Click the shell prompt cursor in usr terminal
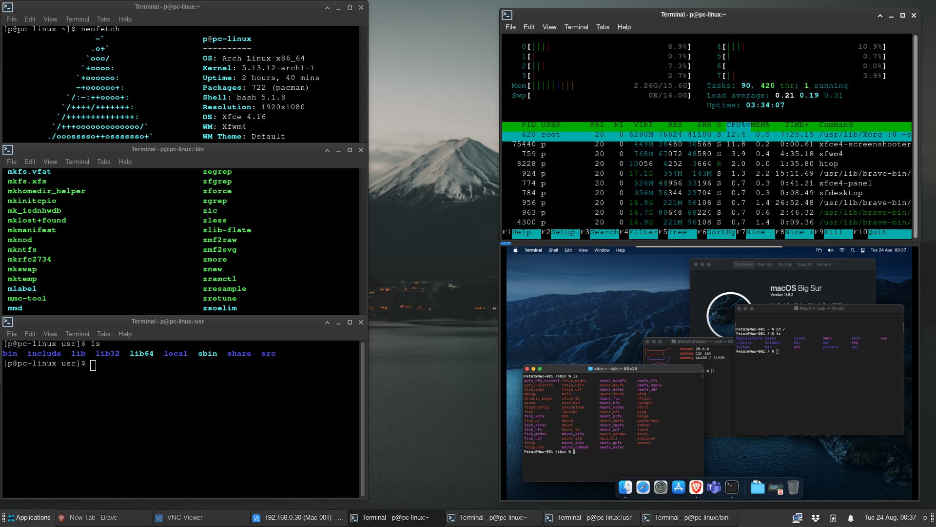936x527 pixels. 93,365
